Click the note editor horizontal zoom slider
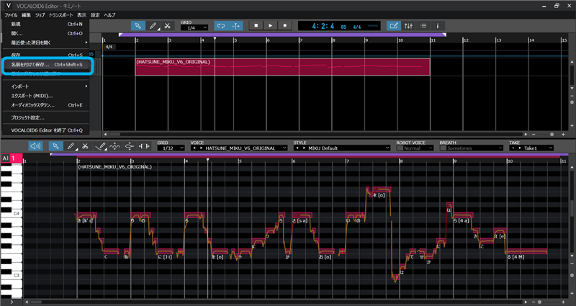The width and height of the screenshot is (576, 306). click(539, 302)
